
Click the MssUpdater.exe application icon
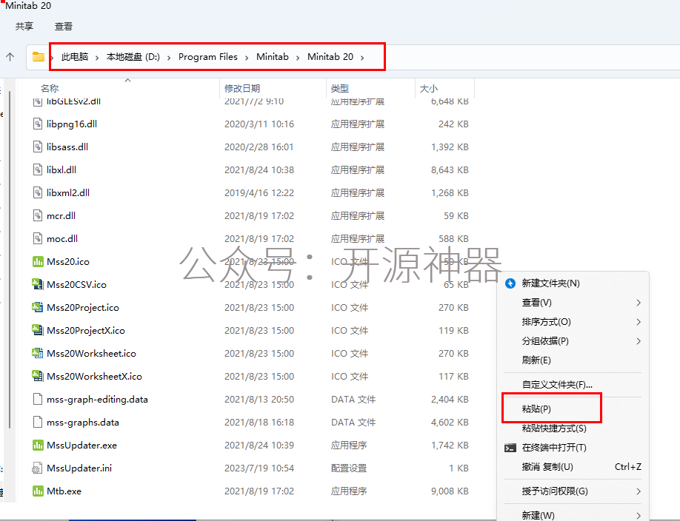click(38, 446)
